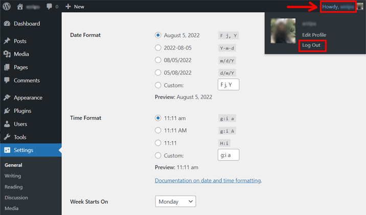Visit site via home icon
366x215 pixels.
point(20,7)
